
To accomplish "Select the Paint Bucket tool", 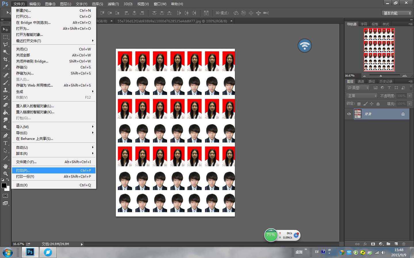I will [x=5, y=112].
